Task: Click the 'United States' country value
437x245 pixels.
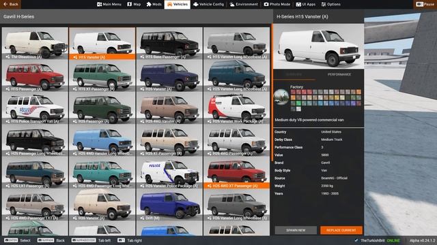Action: coord(331,132)
